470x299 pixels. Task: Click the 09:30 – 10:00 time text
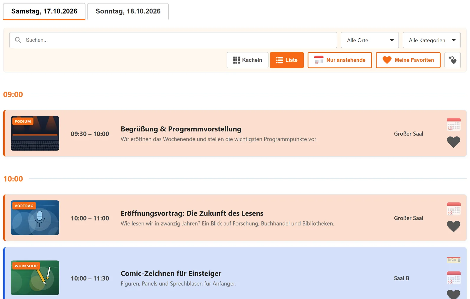[90, 134]
